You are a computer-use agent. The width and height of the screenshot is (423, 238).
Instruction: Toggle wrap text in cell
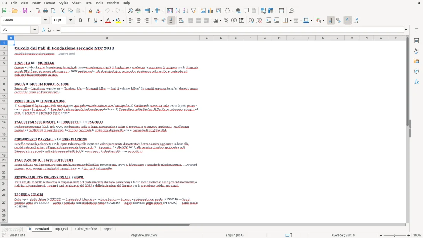(181, 20)
